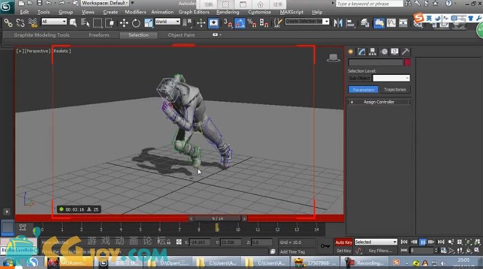Activate the Select and Move tool
This screenshot has width=483, height=269.
click(124, 23)
